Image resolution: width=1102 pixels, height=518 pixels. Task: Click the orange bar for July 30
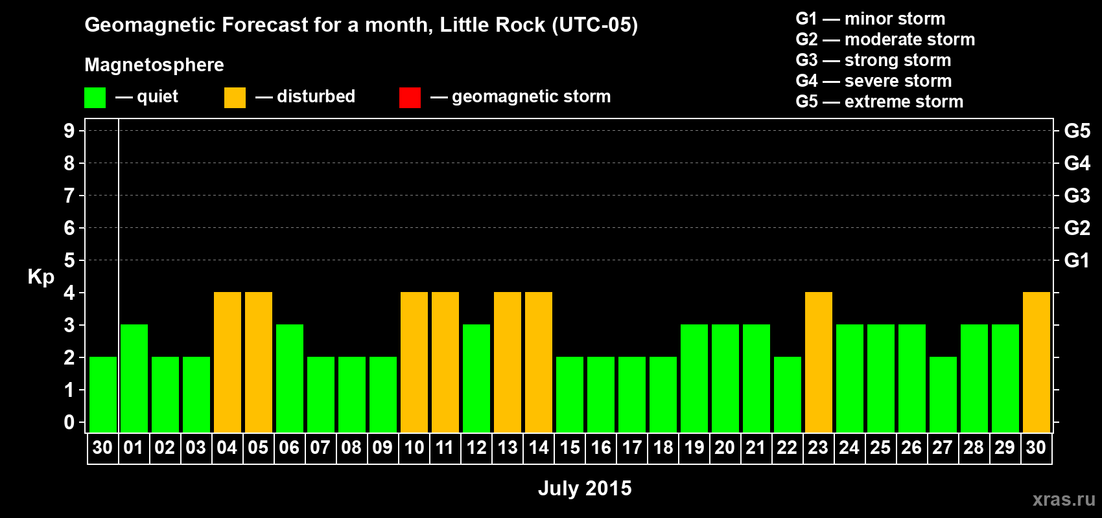click(x=1037, y=362)
